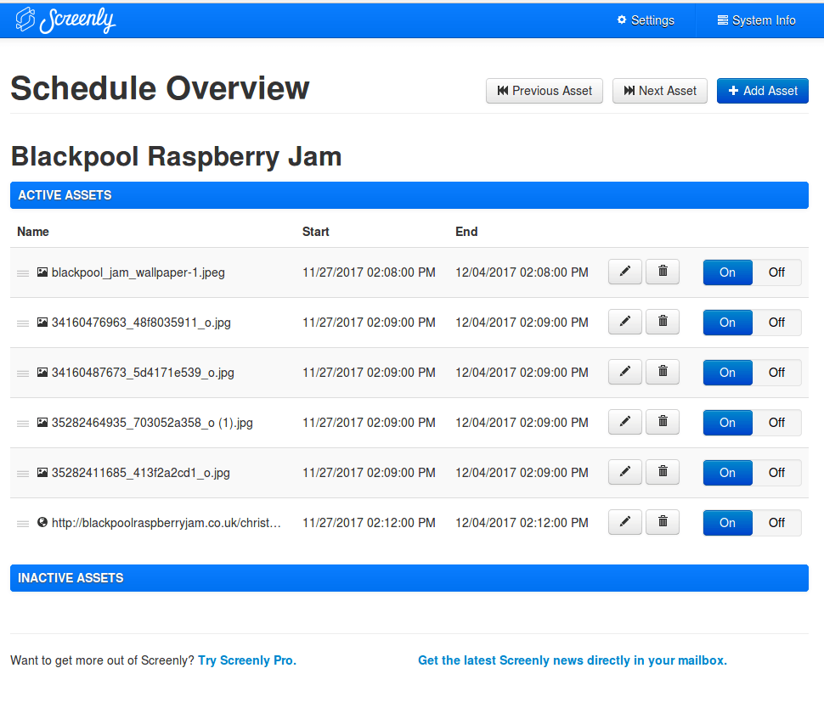Screen dimensions: 824x702
Task: Click the Screenly newsletter signup link
Action: tap(573, 660)
